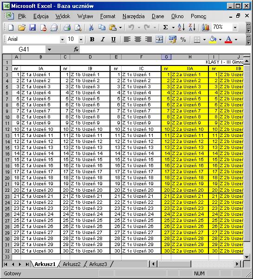The height and width of the screenshot is (279, 253).
Task: Expand the Fill Color palette arrow
Action: click(x=220, y=39)
